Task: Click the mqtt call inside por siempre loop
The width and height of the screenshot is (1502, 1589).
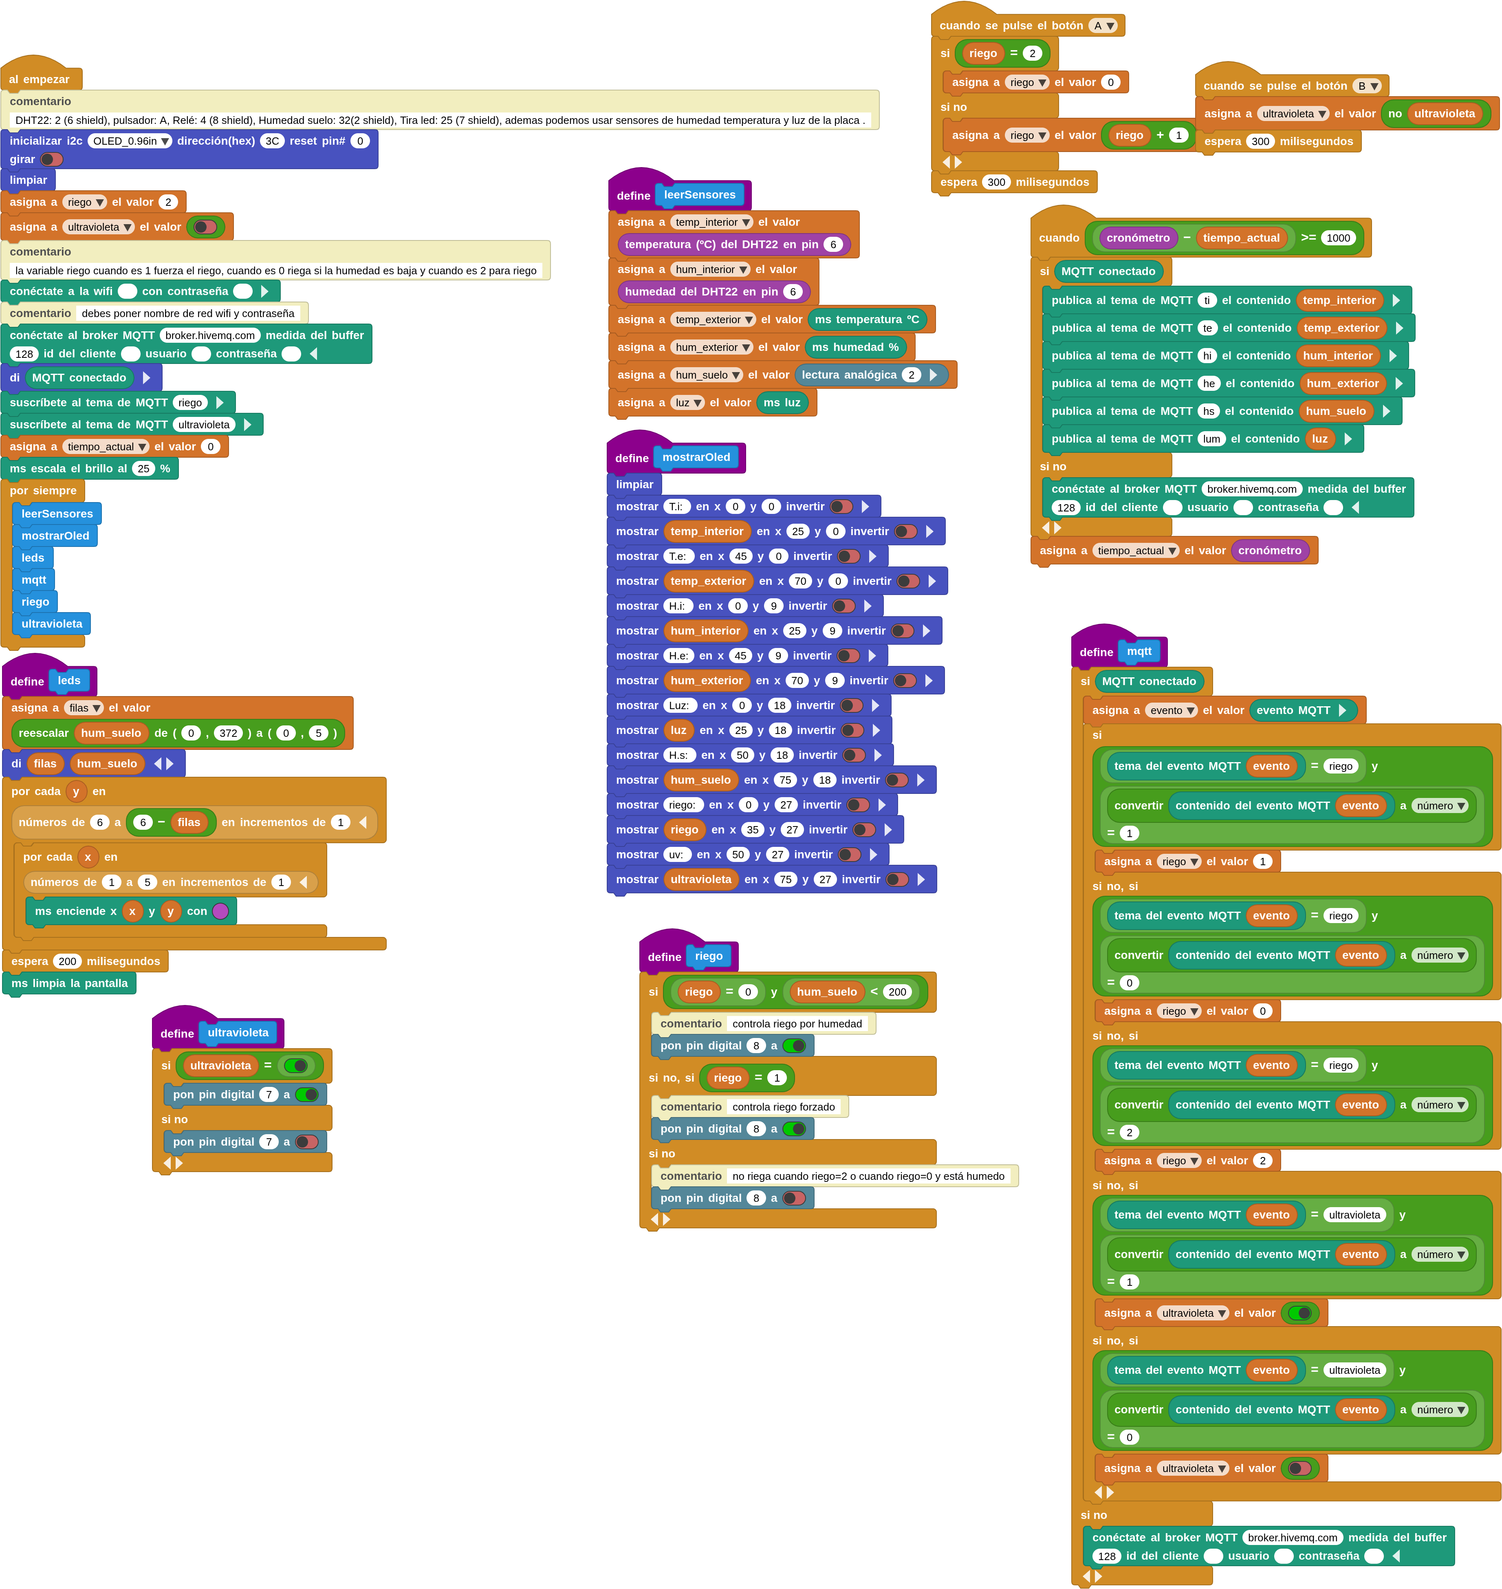Action: point(34,580)
